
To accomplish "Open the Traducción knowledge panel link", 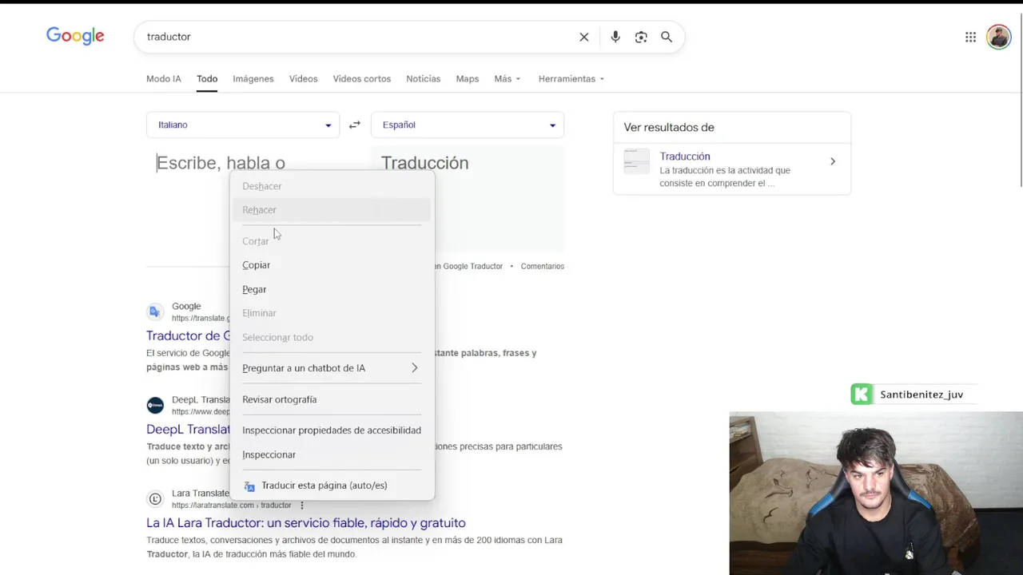I will (685, 157).
